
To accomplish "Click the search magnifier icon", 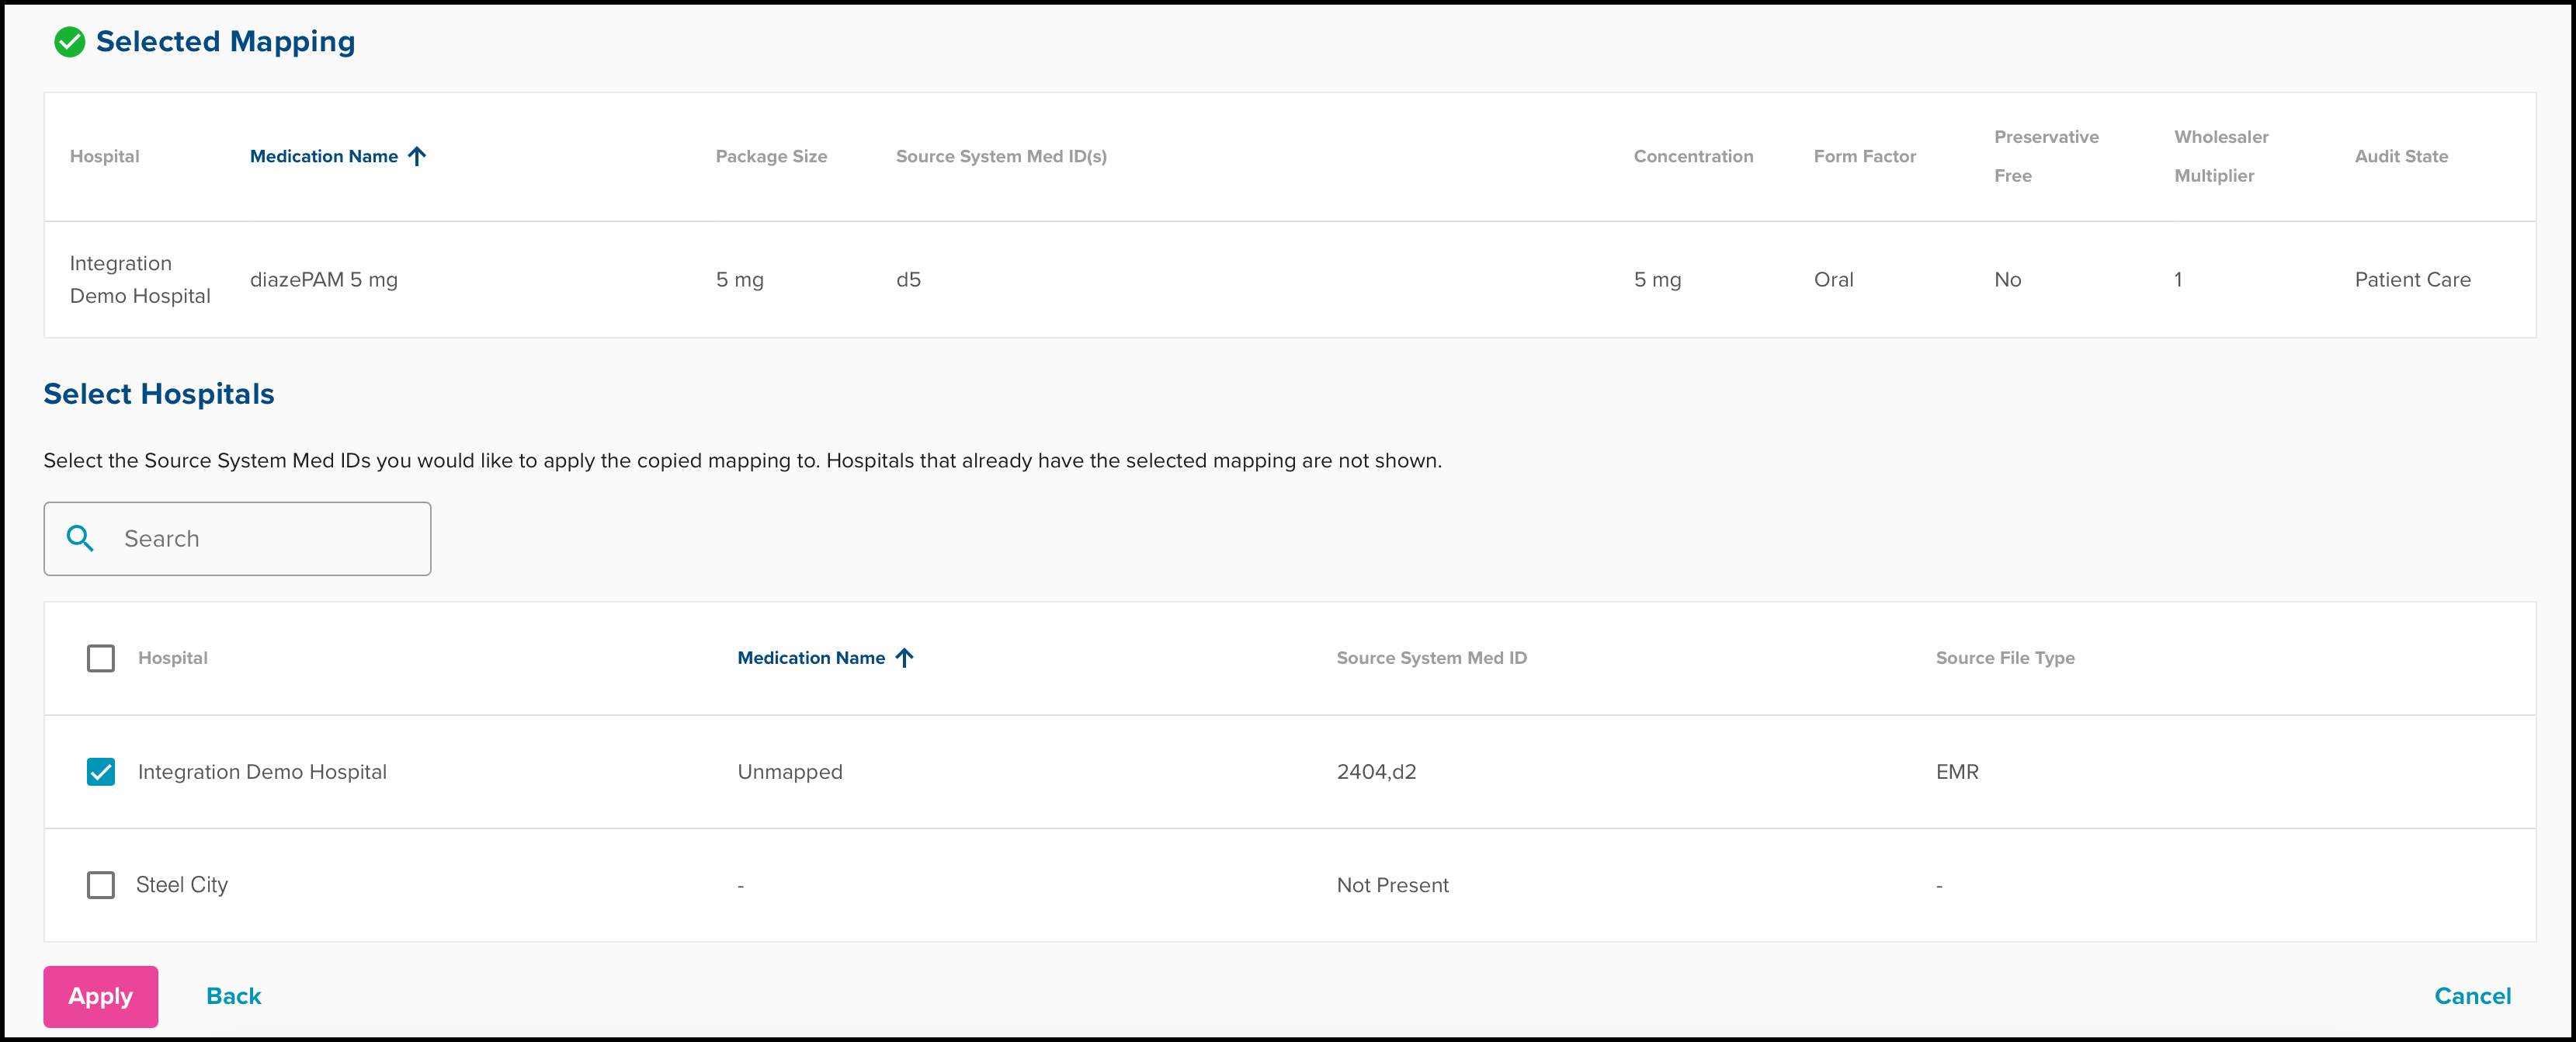I will click(80, 539).
